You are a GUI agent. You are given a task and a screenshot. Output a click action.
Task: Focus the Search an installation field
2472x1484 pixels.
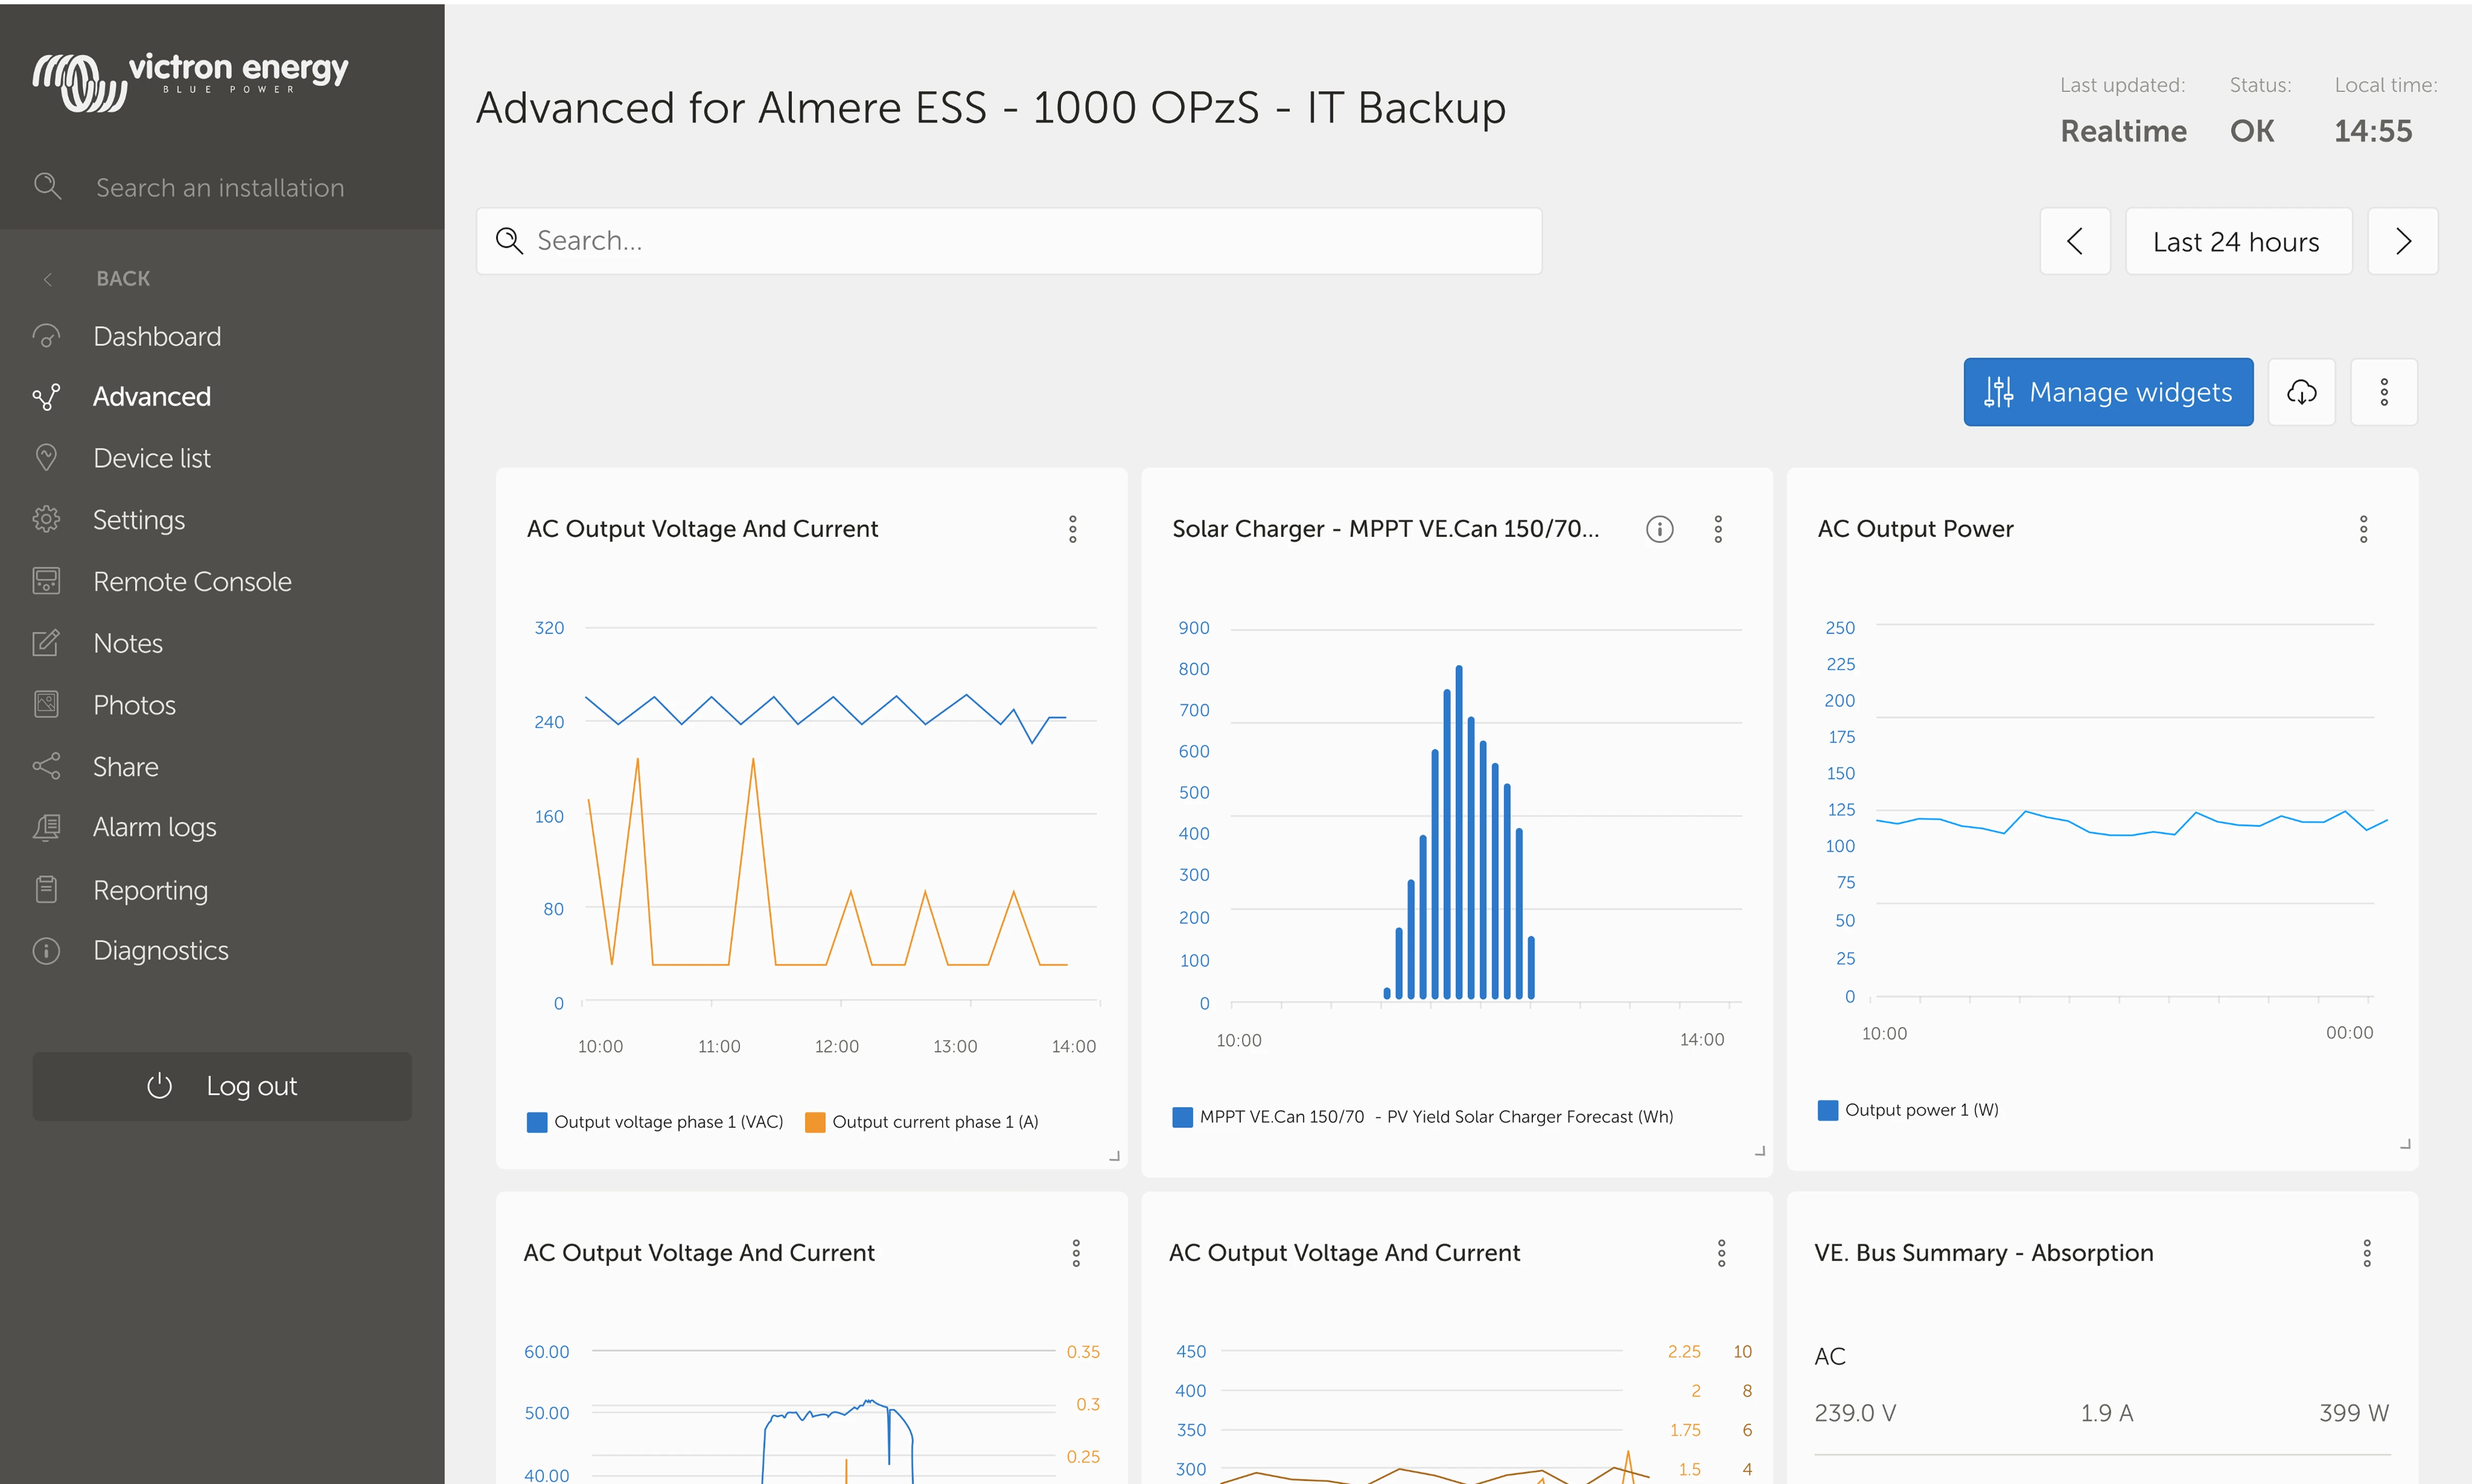pyautogui.click(x=220, y=187)
